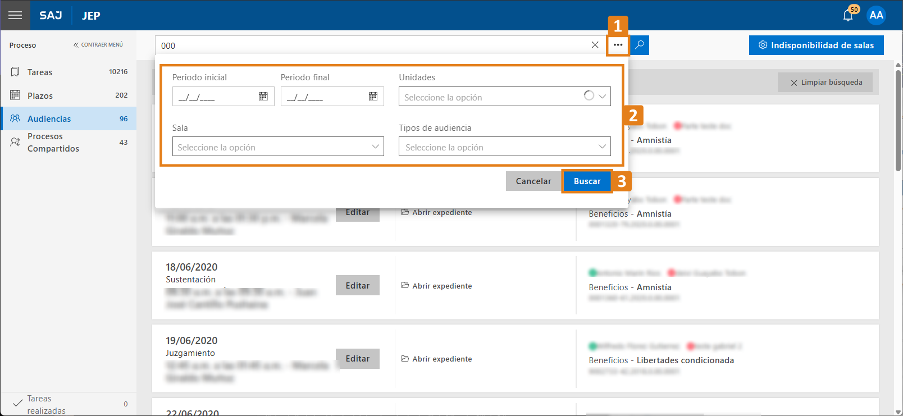
Task: Click the Tareas realizadas checkmark icon
Action: (17, 403)
